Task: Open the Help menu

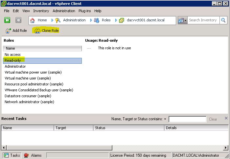Action: point(98,11)
